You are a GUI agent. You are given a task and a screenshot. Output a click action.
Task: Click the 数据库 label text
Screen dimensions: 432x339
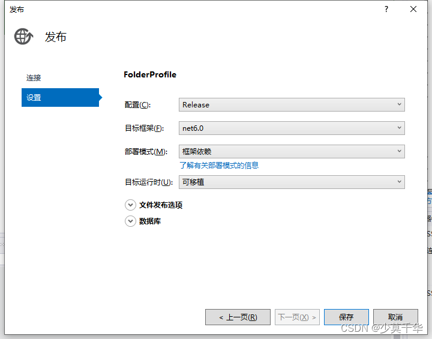pos(150,221)
